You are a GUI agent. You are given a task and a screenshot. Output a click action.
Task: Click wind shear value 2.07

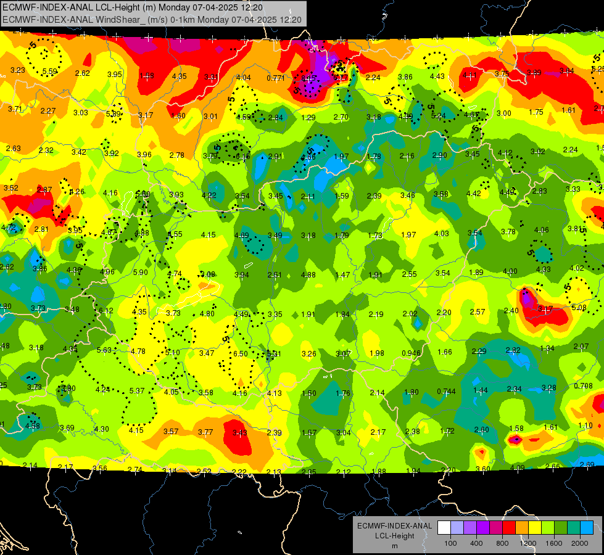pos(581,347)
